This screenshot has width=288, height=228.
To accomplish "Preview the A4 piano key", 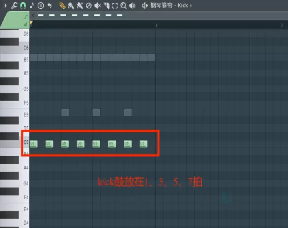I will 24,168.
